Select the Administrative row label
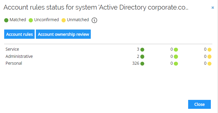 tap(19, 56)
